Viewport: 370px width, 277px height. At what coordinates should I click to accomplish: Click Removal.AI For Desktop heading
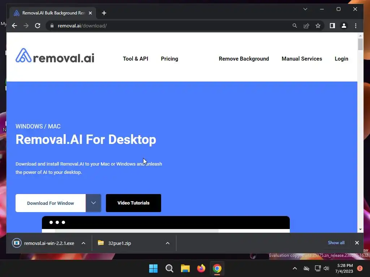(x=86, y=140)
